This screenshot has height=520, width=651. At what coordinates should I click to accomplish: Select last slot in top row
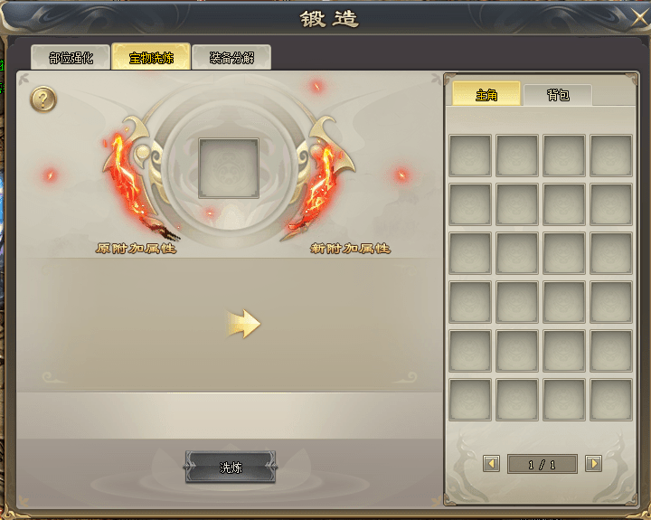point(611,156)
